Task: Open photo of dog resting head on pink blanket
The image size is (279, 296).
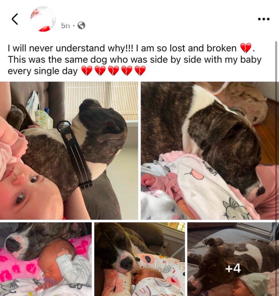Action: point(210,151)
